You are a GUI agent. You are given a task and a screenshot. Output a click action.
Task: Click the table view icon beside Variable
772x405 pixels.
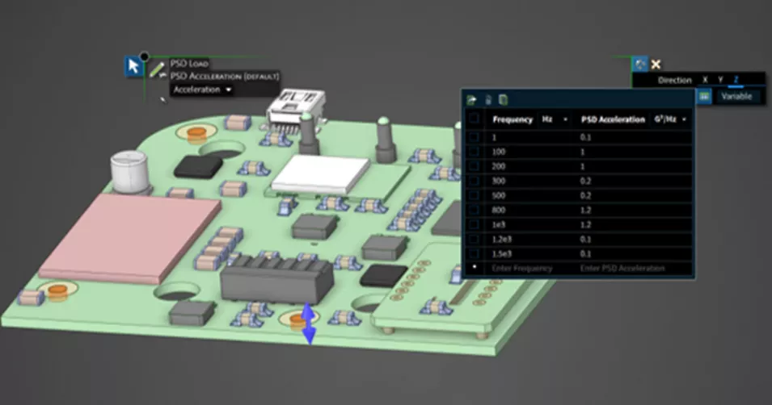click(x=704, y=96)
